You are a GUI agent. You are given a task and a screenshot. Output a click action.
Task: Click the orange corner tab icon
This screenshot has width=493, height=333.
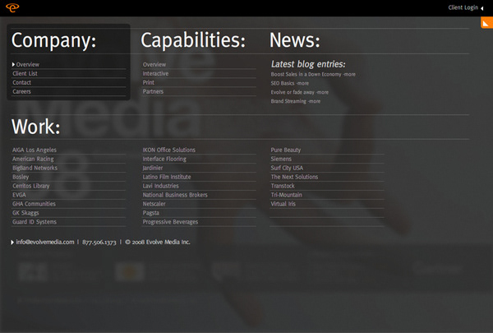486,23
